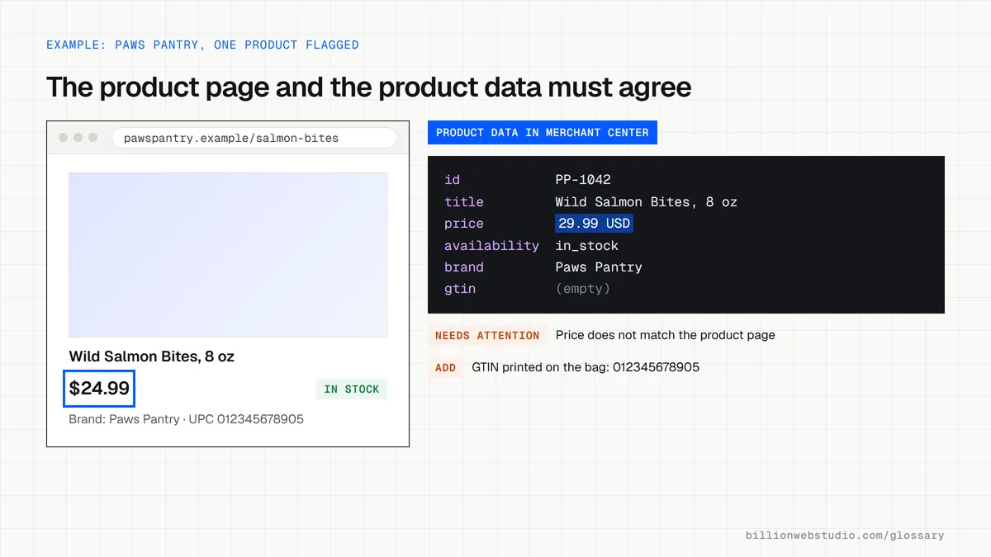Image resolution: width=991 pixels, height=557 pixels.
Task: Click the Brand: Paws Pantry UPC line
Action: point(187,419)
